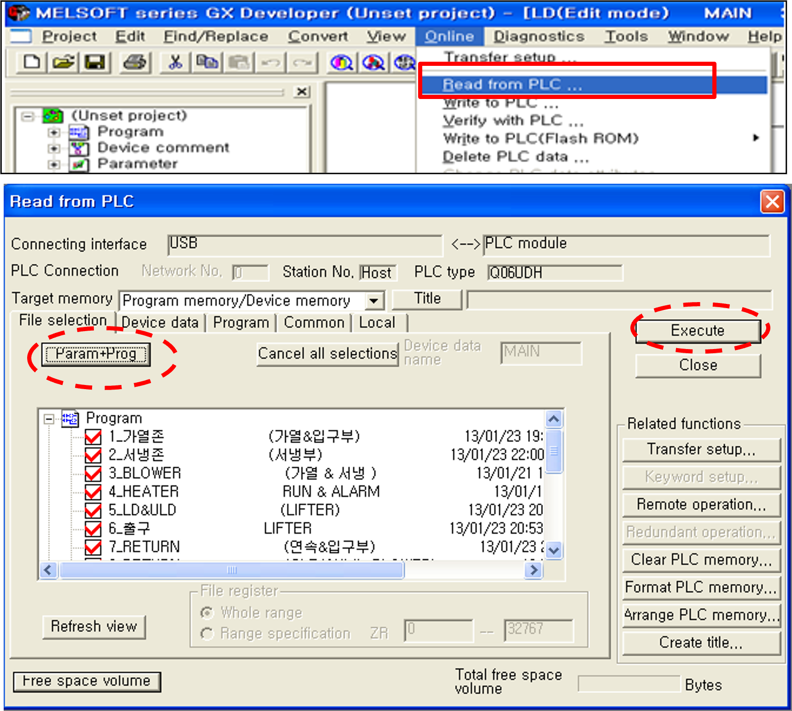Open the Diagnostics menu
The width and height of the screenshot is (792, 711).
[539, 36]
